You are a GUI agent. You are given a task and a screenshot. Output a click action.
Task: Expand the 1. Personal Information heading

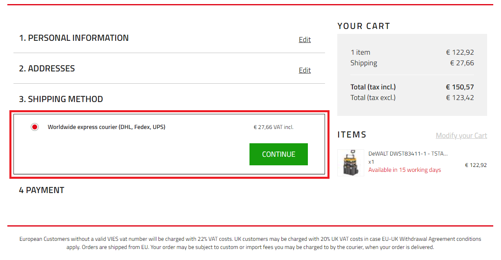74,38
